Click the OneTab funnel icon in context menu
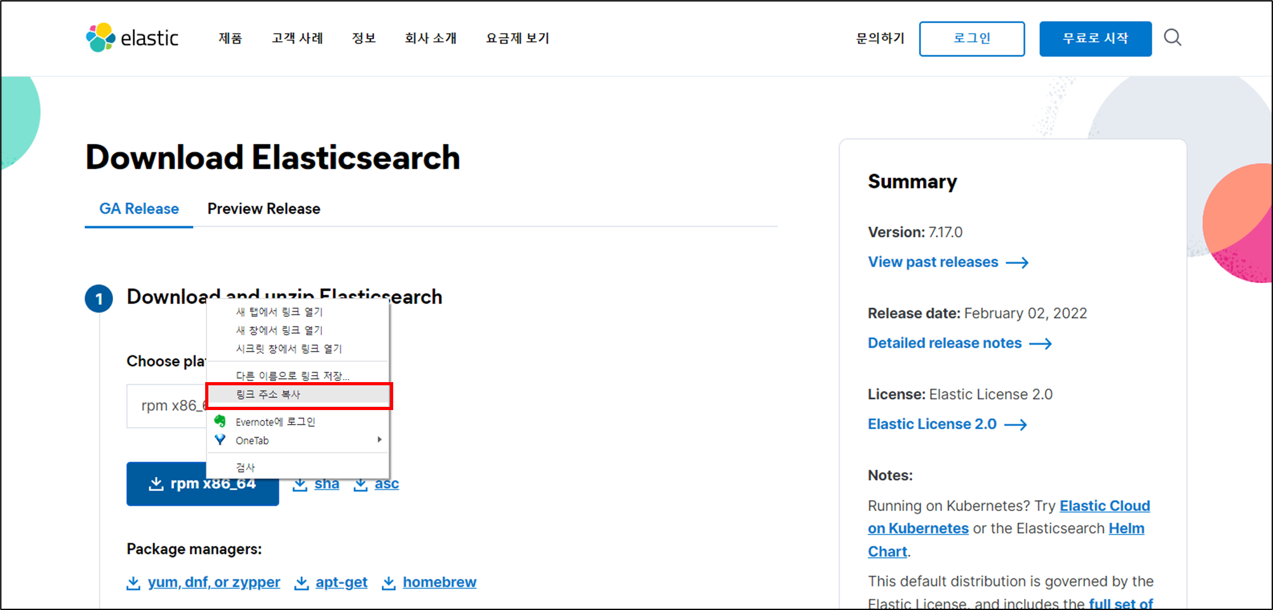The width and height of the screenshot is (1273, 610). (x=220, y=440)
